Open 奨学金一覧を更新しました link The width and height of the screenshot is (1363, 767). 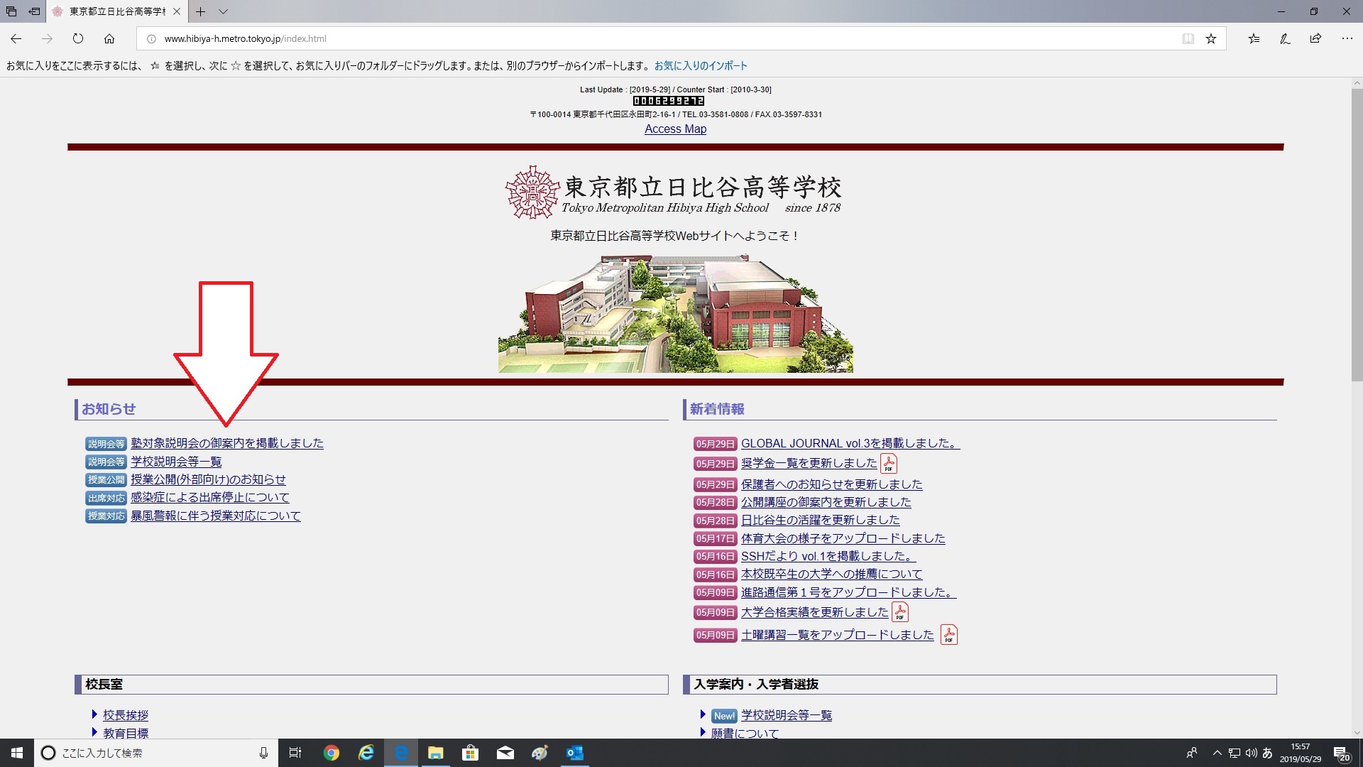point(809,463)
